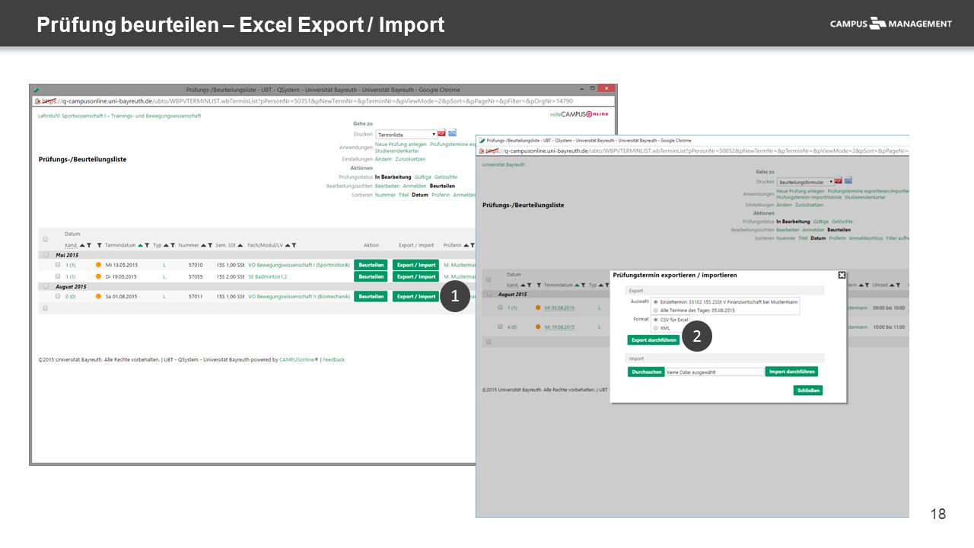Sort by Fach/Modul/LV arrow in back window
Image resolution: width=974 pixels, height=548 pixels.
(x=287, y=246)
